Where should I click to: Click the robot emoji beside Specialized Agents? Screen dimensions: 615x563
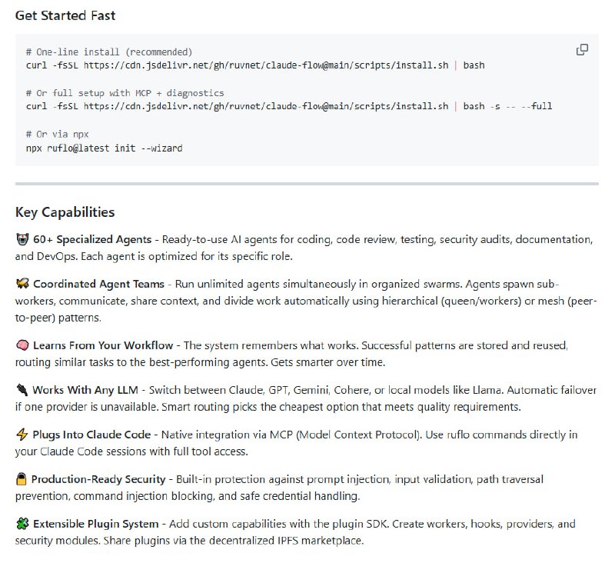point(22,240)
